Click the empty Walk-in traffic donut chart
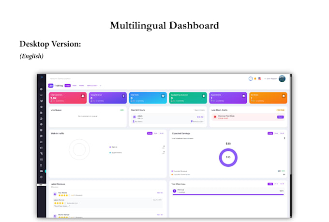Viewport: 329px width, 222px height. tap(79, 149)
